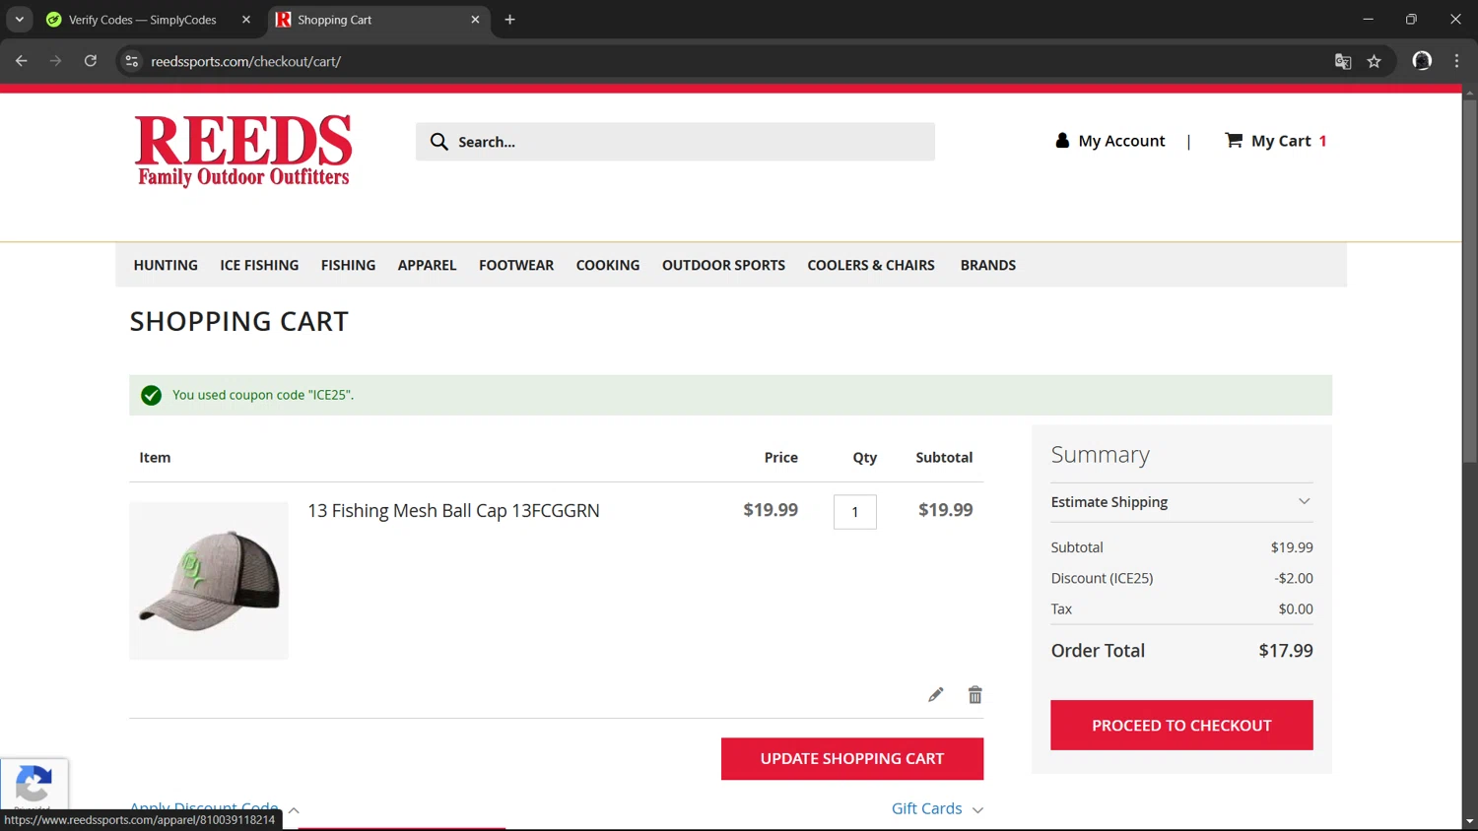This screenshot has height=831, width=1478.
Task: Click the quantity input box
Action: (855, 512)
